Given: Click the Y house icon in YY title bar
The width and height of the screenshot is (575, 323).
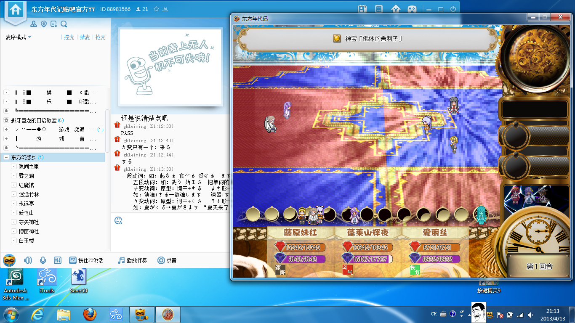Looking at the screenshot, I should coord(396,9).
